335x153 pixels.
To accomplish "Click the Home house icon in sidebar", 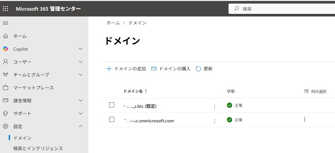I will (x=6, y=36).
